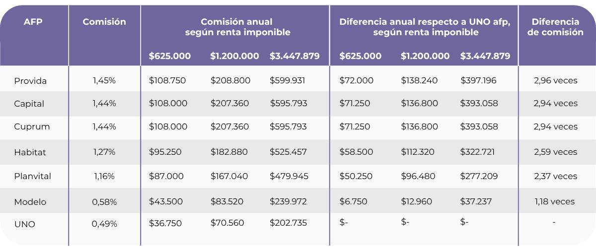This screenshot has width=596, height=251.
Task: Select the Modelo row label
Action: [x=30, y=202]
